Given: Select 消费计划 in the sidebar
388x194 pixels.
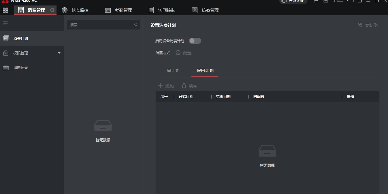Looking at the screenshot, I should point(21,39).
